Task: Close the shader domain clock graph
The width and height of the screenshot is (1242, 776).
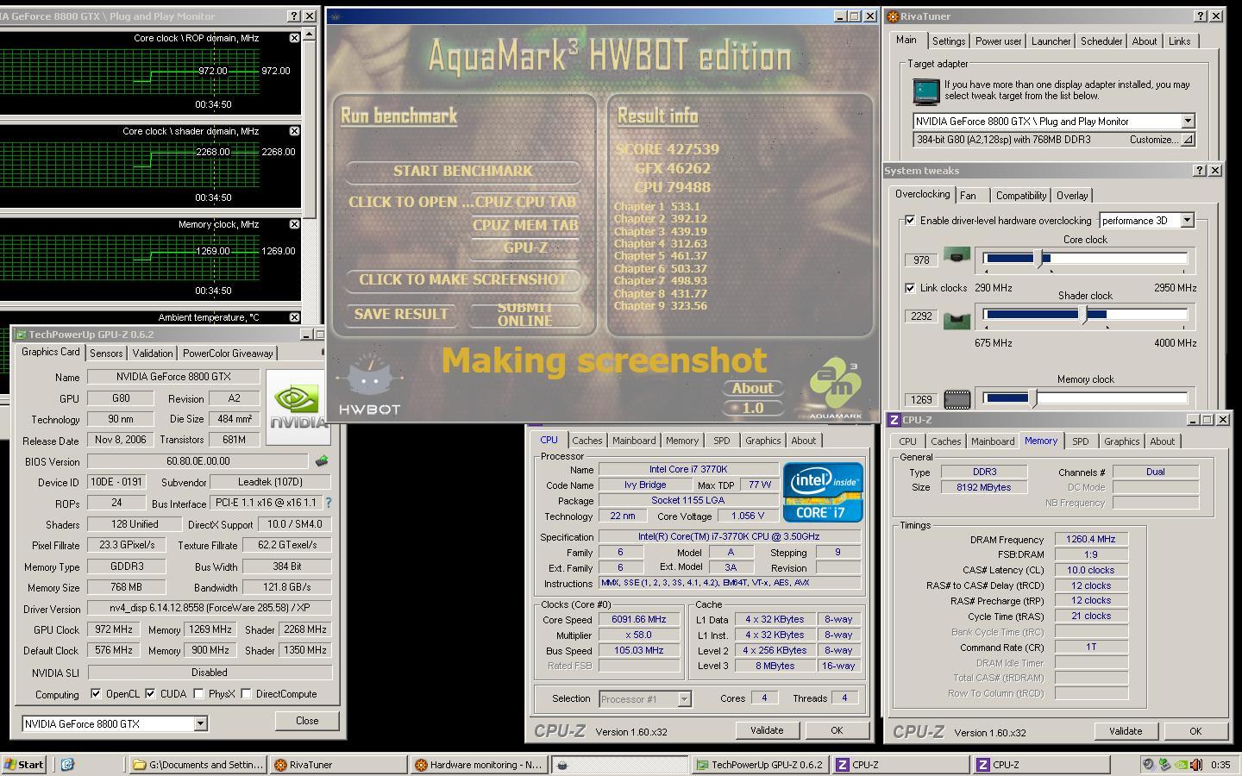Action: (294, 131)
